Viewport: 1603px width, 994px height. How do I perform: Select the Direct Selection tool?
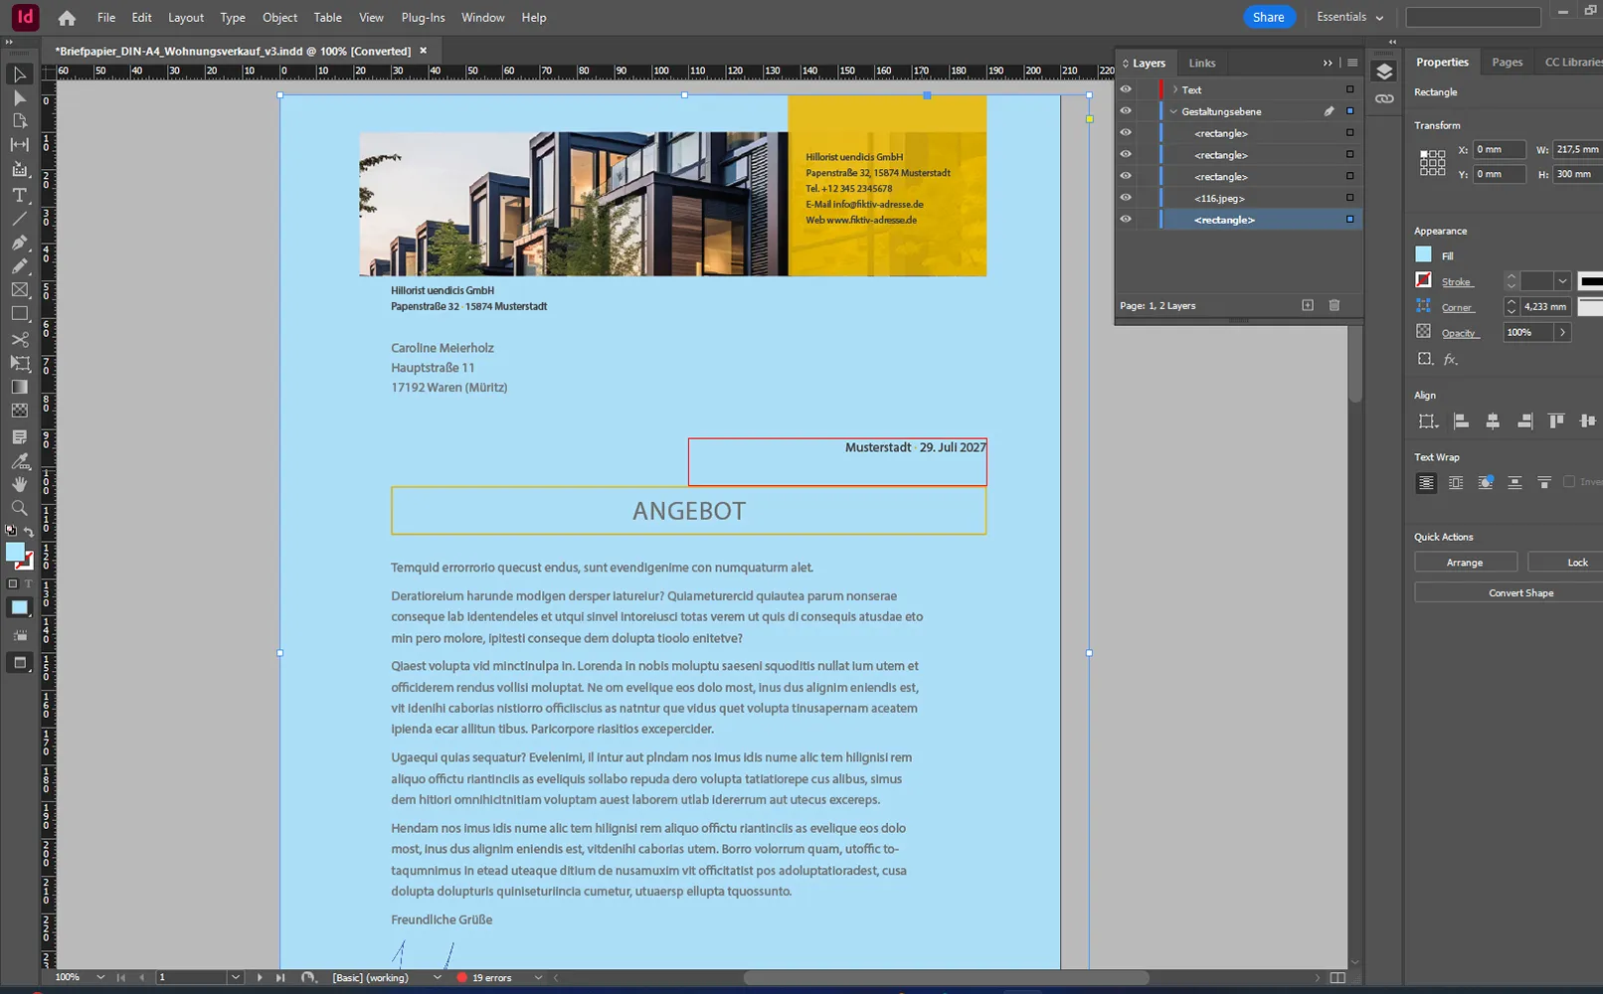(19, 98)
